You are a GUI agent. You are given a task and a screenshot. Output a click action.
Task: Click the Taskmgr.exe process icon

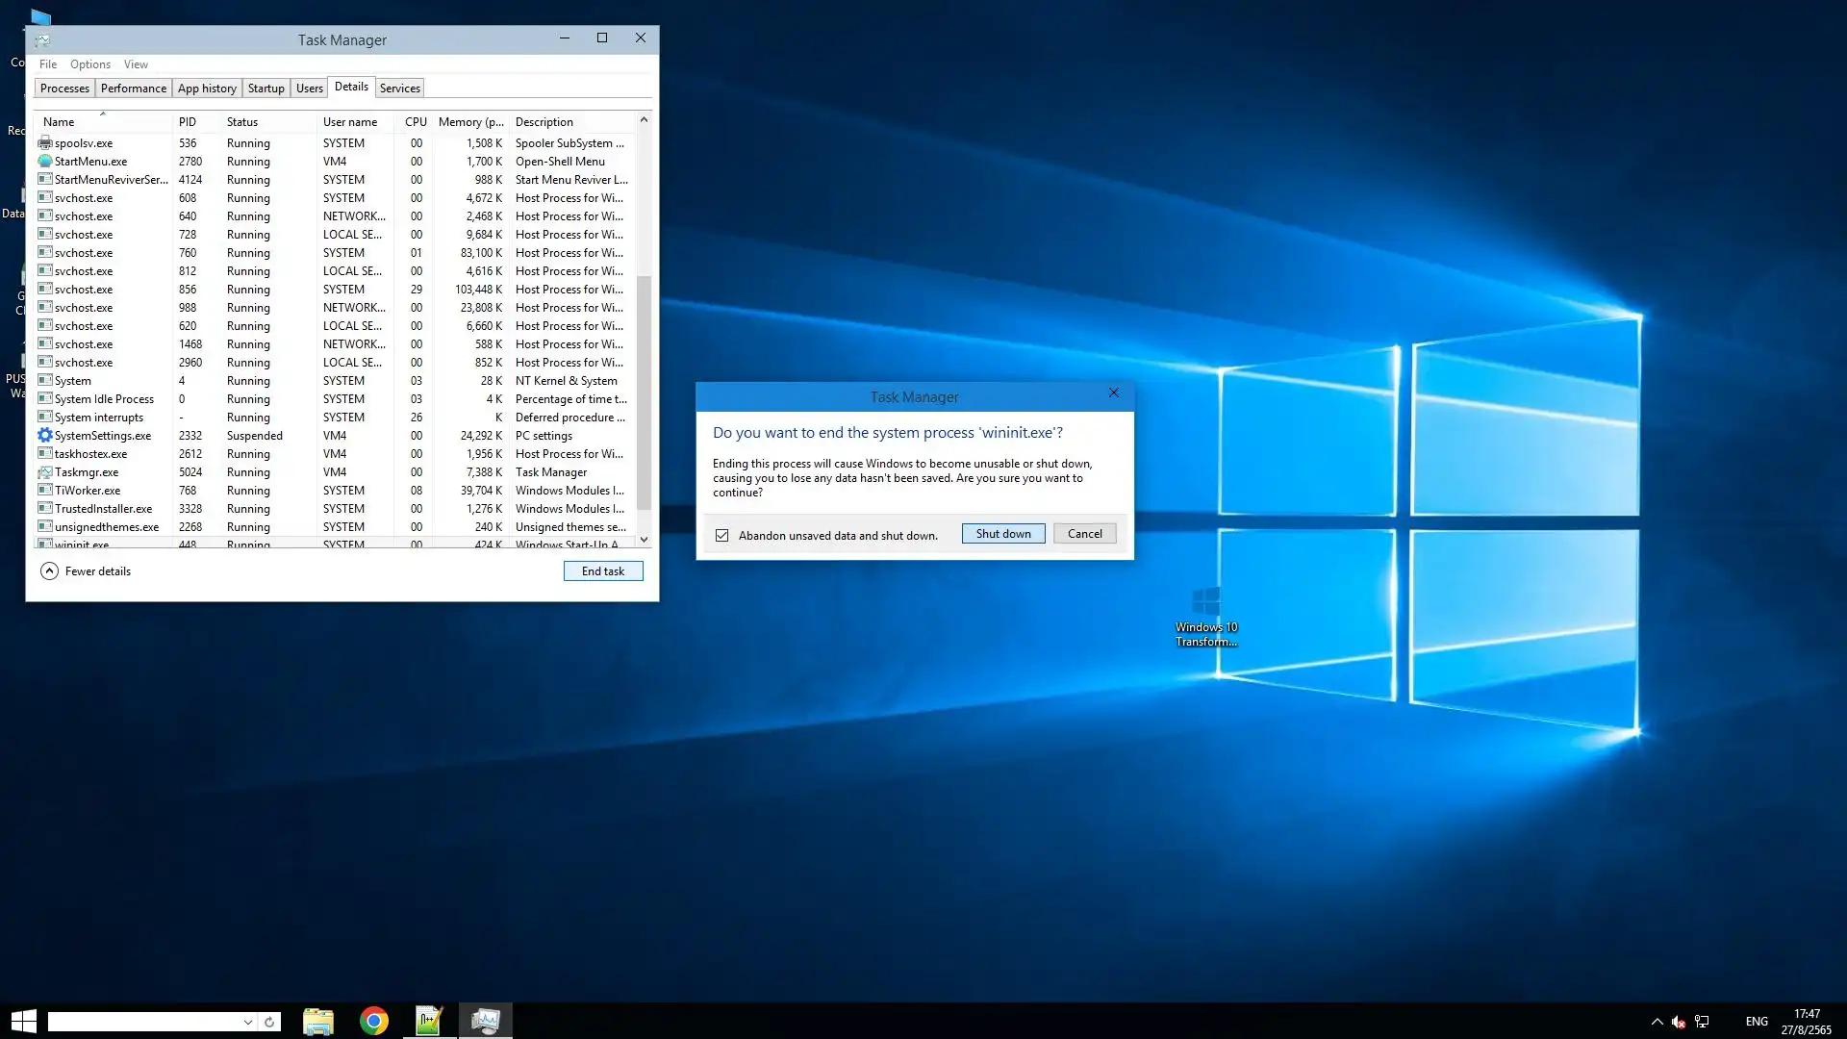pos(45,472)
